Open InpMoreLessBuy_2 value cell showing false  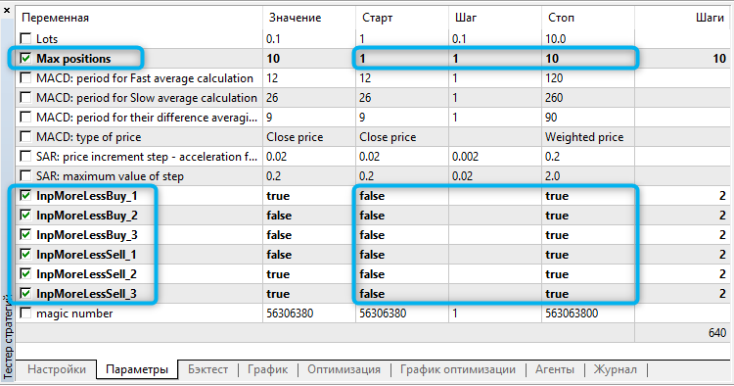point(309,215)
